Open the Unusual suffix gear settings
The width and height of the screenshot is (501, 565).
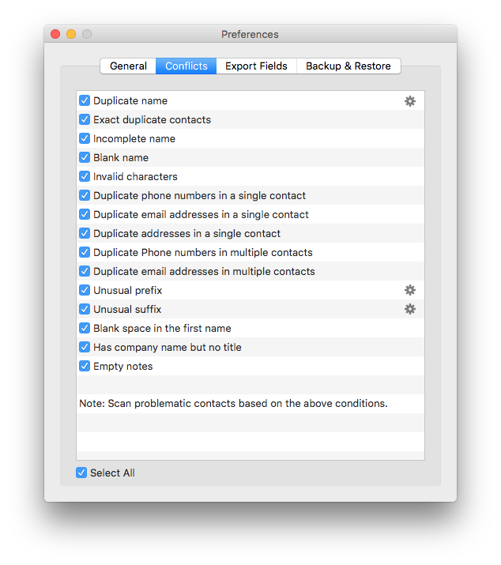click(410, 309)
